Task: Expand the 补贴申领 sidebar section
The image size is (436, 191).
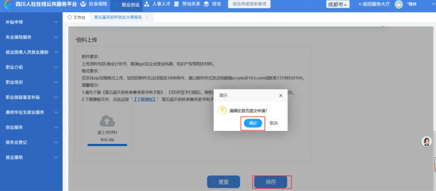Action: [56, 22]
